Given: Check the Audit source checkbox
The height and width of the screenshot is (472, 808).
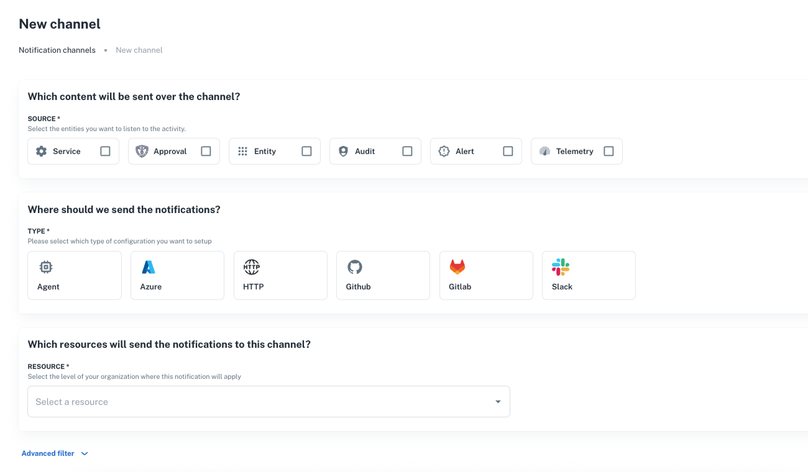Looking at the screenshot, I should point(407,151).
